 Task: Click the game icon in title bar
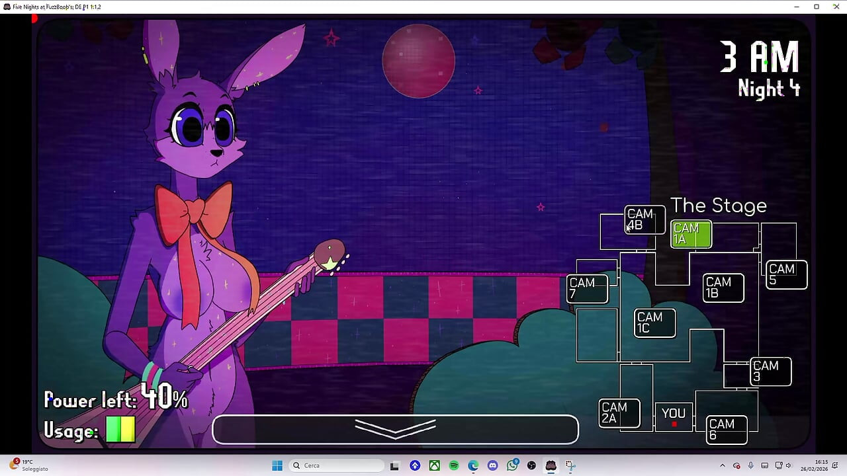[7, 7]
